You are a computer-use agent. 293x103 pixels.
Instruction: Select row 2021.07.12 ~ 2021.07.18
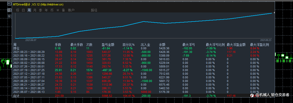click(29, 74)
